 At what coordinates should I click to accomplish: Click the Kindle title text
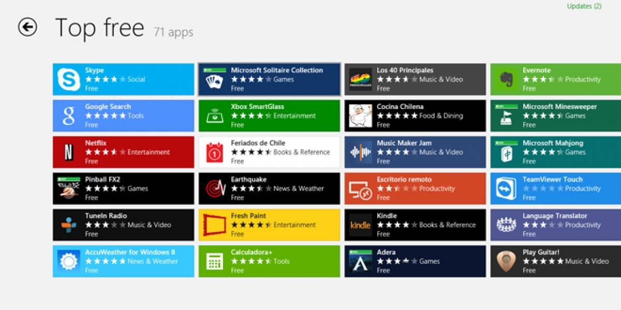[387, 215]
